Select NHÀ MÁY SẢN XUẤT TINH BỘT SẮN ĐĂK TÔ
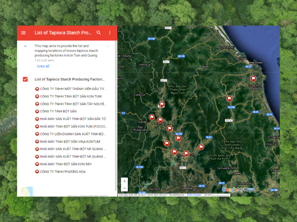Screen dimensions: 297x222 (x=73, y=119)
